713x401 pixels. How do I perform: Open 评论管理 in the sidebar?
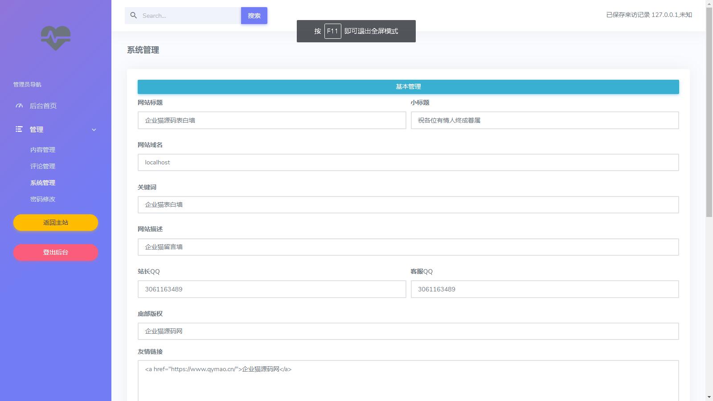(x=42, y=166)
